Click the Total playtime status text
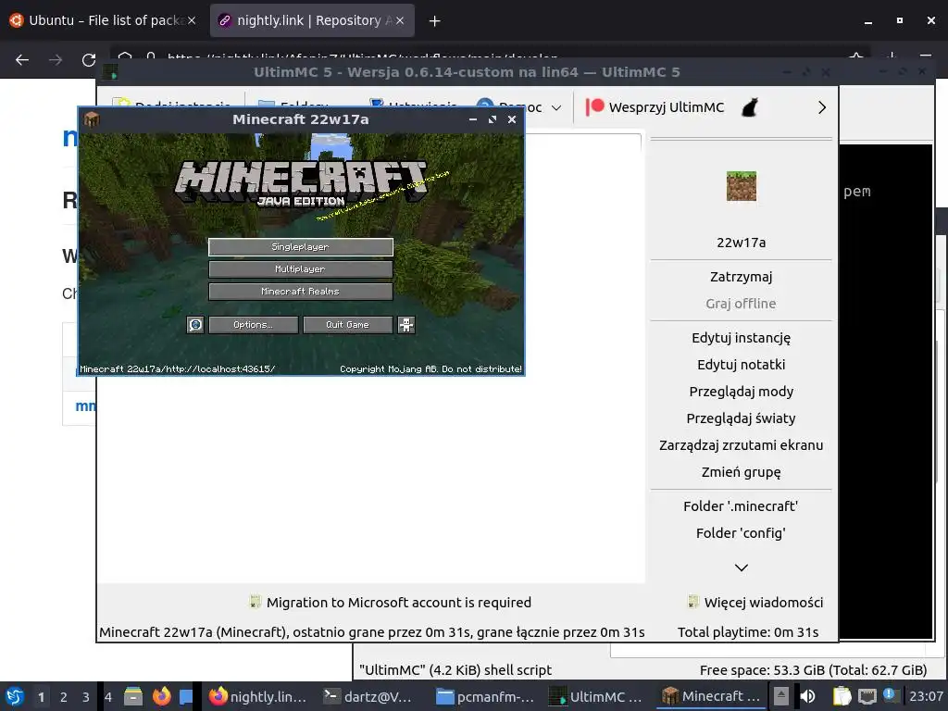This screenshot has height=711, width=948. tap(748, 632)
